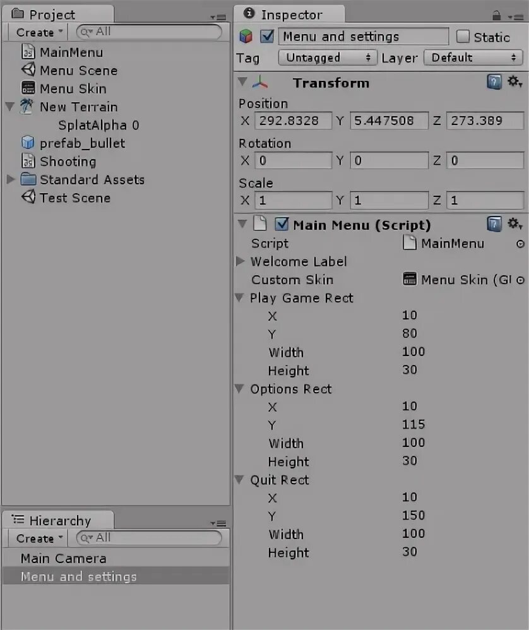The image size is (529, 630).
Task: Edit the Menu and settings name field
Action: pos(364,37)
